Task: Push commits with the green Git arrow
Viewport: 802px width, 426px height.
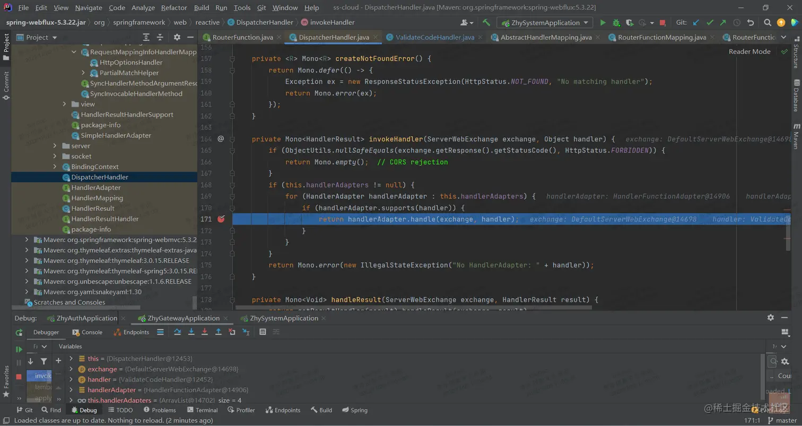Action: (723, 23)
